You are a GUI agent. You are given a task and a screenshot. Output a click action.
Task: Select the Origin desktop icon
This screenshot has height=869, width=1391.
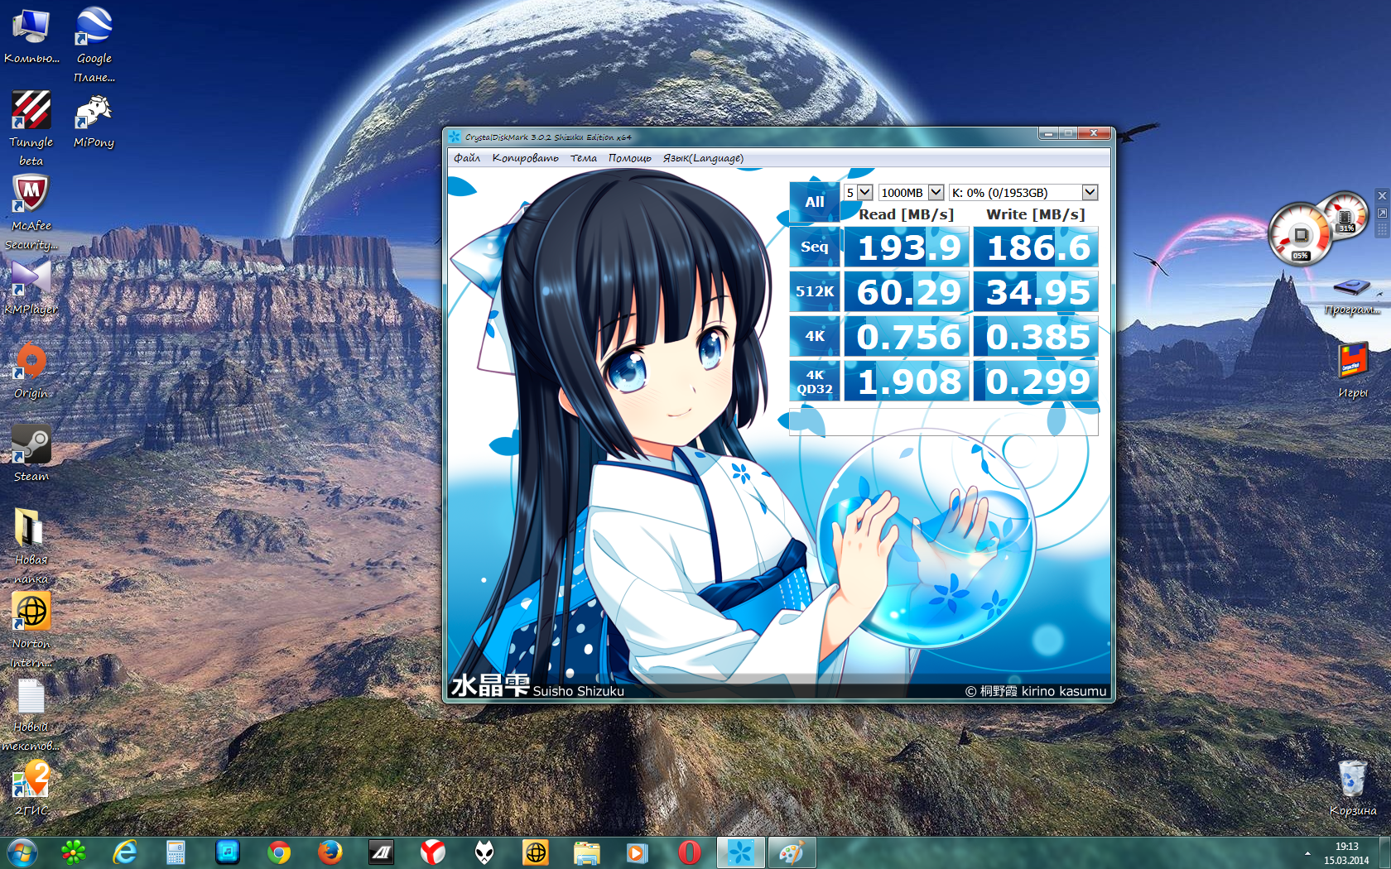click(31, 371)
